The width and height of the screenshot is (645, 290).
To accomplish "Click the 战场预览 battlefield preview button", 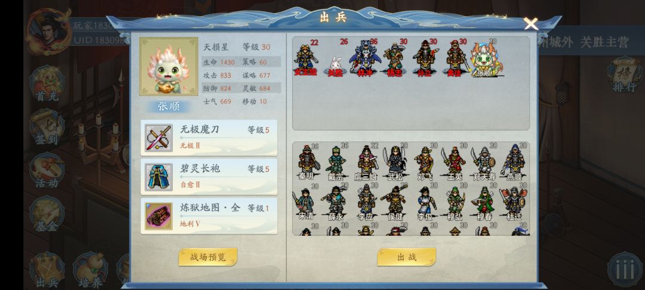I will point(208,257).
